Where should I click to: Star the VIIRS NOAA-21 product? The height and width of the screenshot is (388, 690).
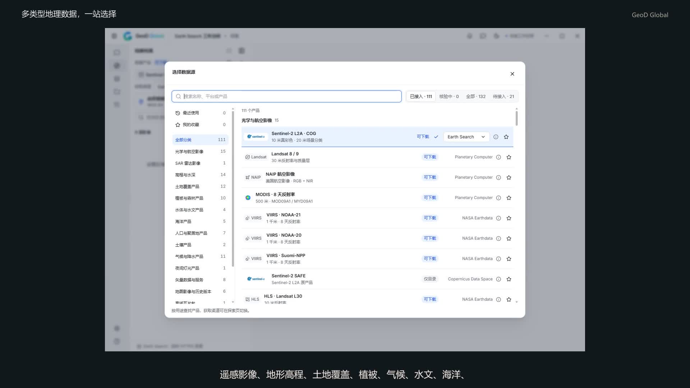pos(509,218)
